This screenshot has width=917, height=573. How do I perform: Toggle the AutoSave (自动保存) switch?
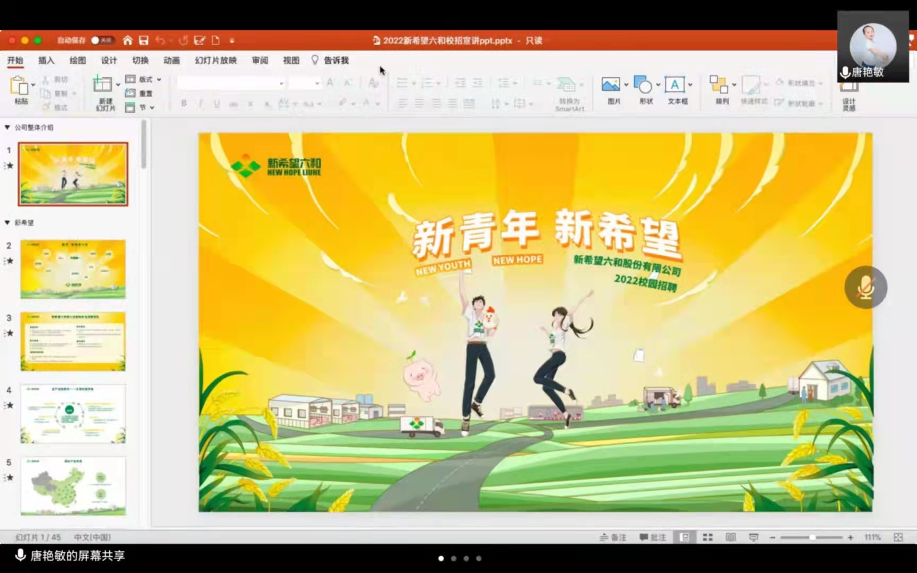click(101, 40)
